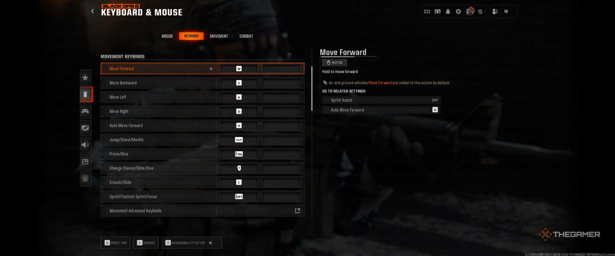
Task: Click the Search button
Action: (x=146, y=243)
